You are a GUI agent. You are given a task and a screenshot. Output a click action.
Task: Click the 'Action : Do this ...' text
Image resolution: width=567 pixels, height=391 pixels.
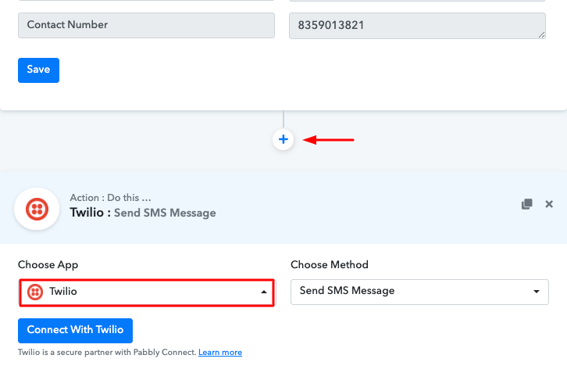coord(110,198)
